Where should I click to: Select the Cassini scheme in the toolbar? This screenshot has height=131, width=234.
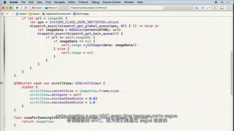click(x=37, y=8)
